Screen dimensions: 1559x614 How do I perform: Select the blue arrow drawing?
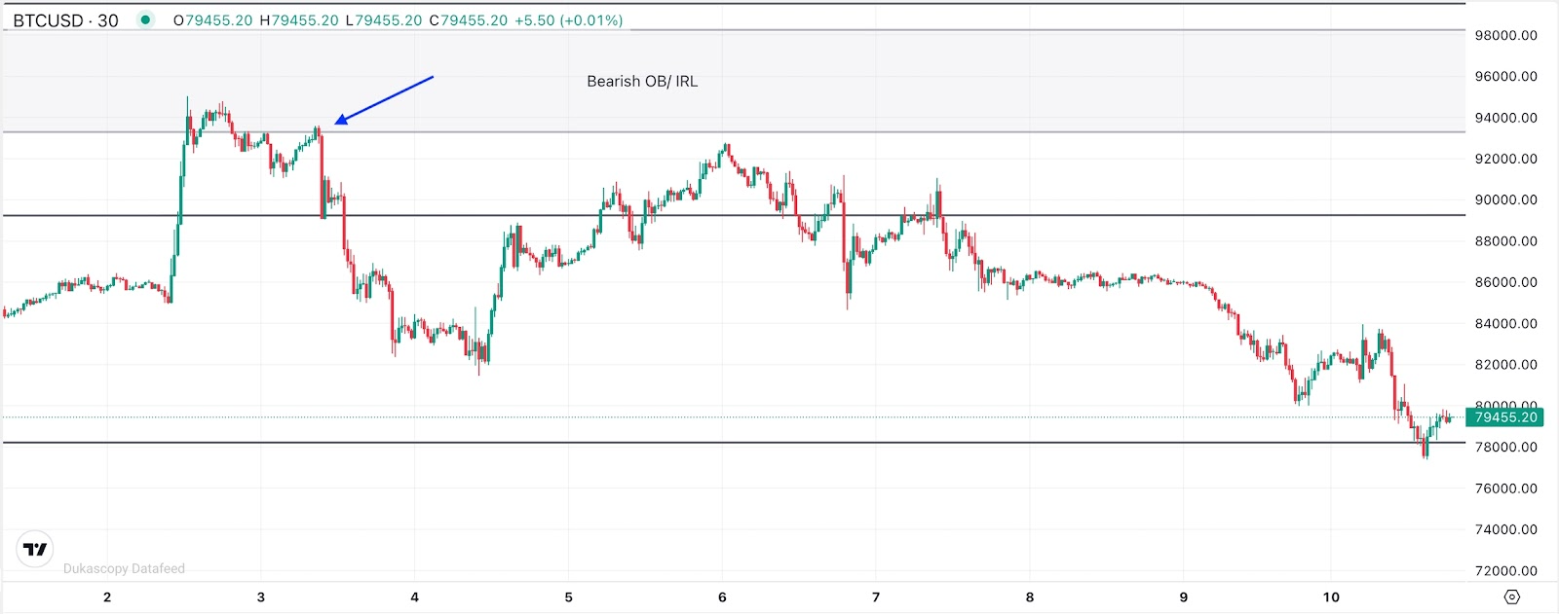(384, 100)
